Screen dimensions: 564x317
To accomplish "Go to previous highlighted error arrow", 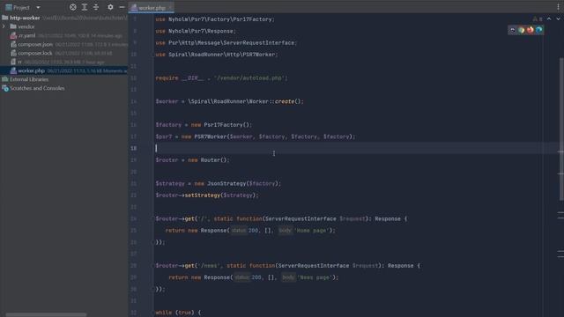I will tap(549, 18).
